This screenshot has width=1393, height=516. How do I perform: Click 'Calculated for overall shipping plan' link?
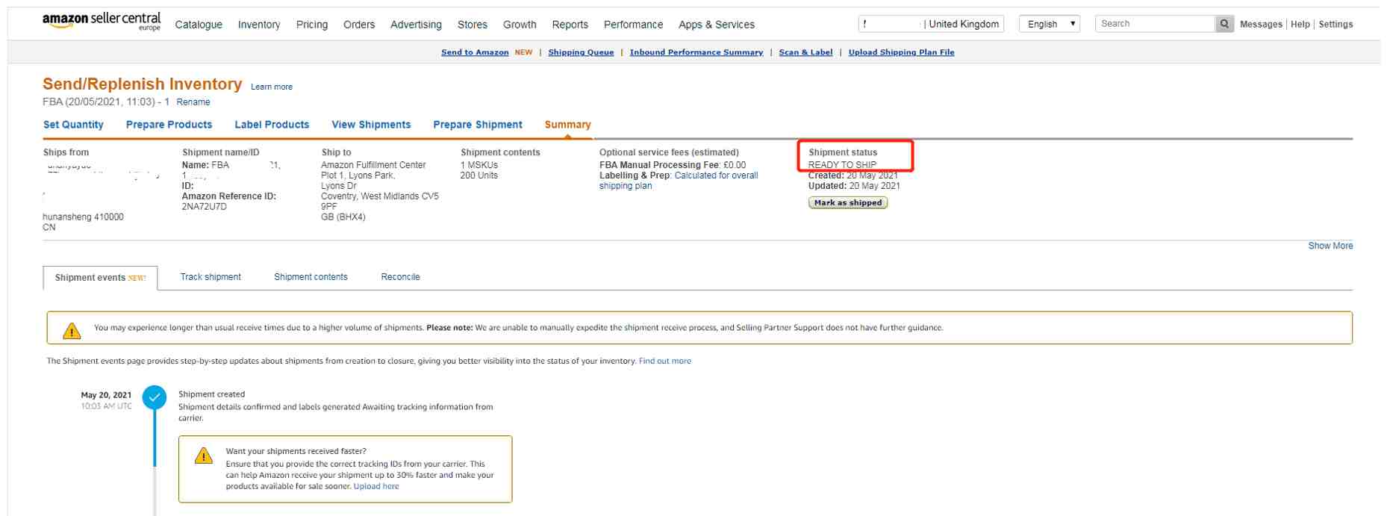pos(679,181)
